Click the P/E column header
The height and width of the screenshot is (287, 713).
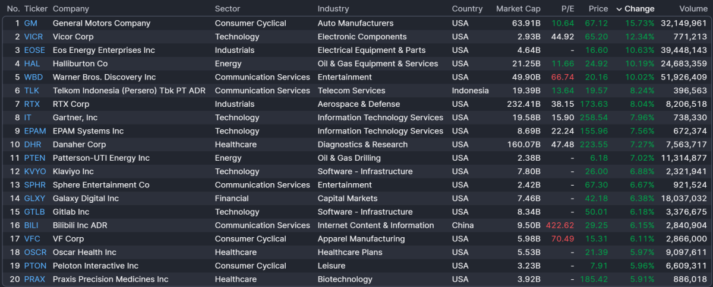coord(567,9)
